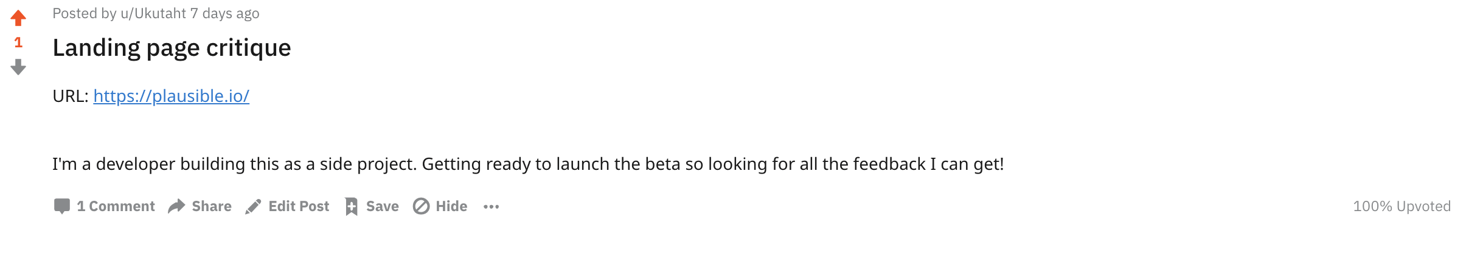
Task: Click the "7 days ago" timestamp
Action: point(225,13)
